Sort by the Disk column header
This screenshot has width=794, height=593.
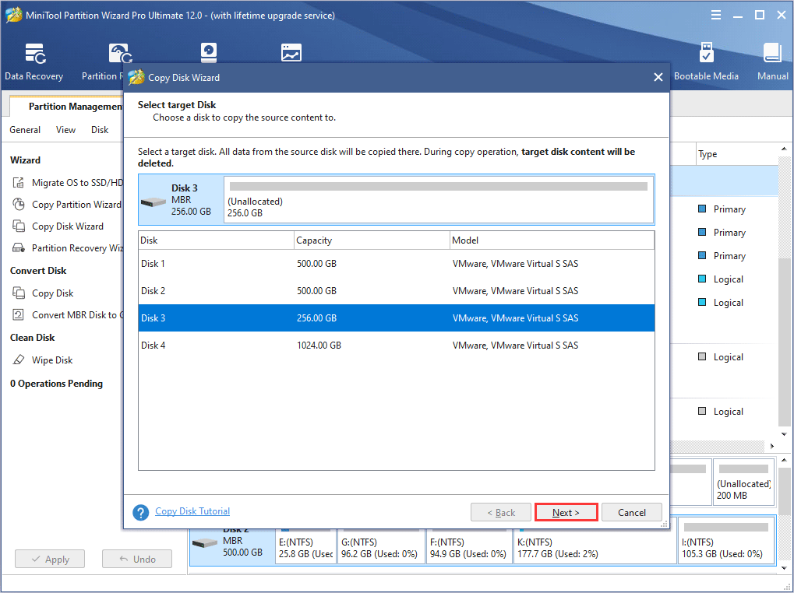click(216, 240)
